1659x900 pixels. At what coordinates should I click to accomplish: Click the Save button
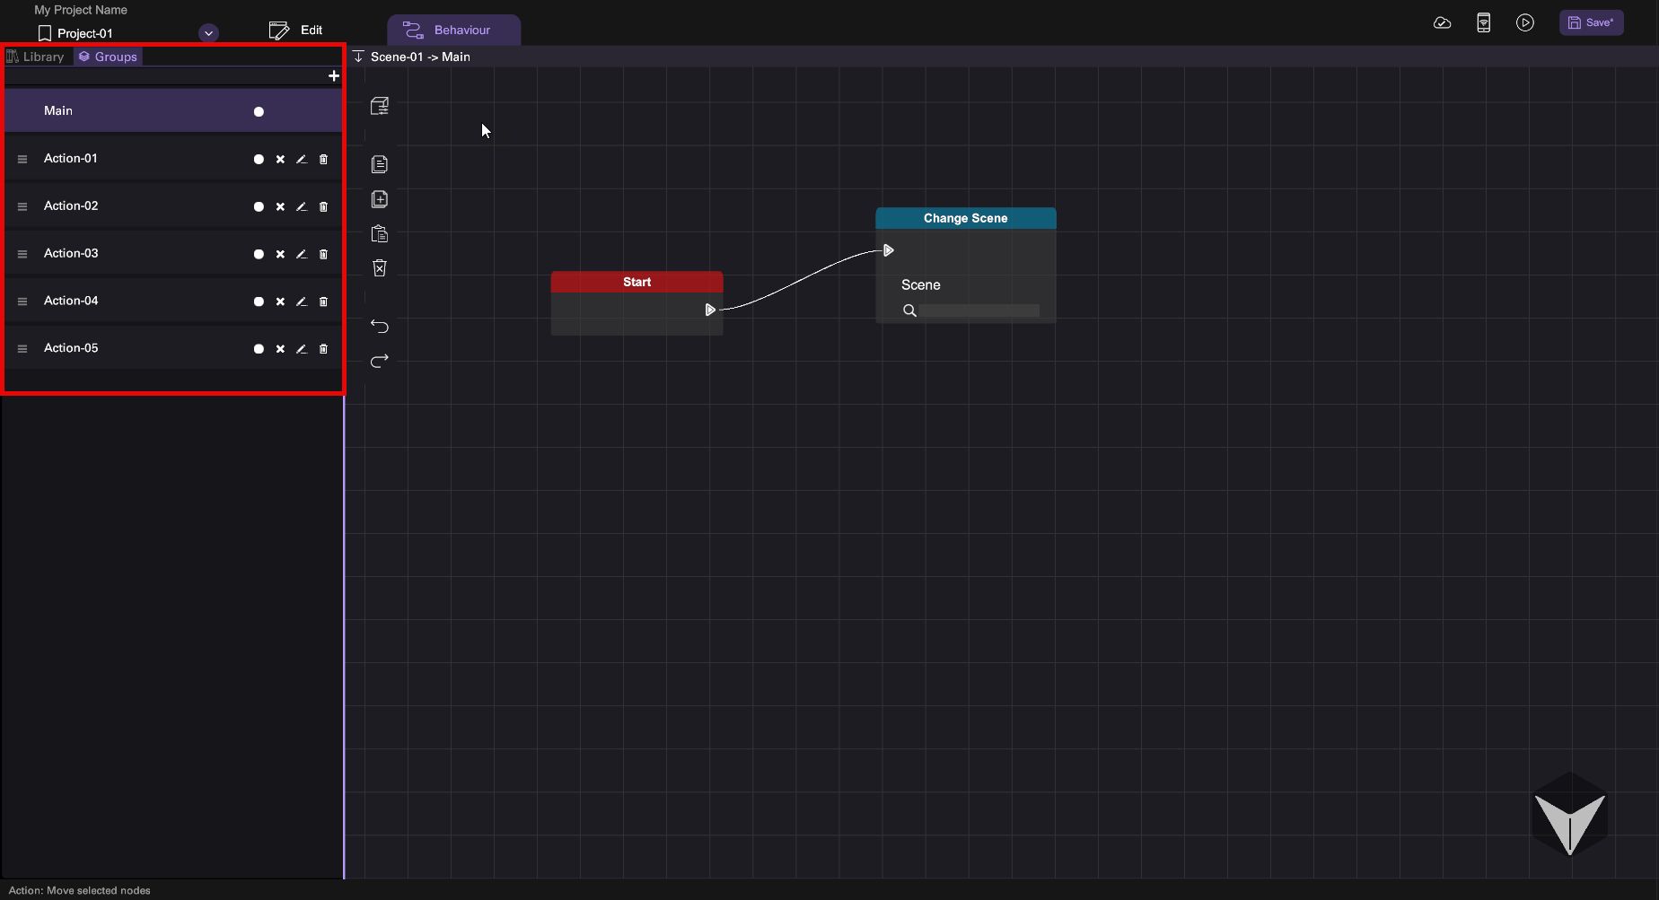point(1590,23)
